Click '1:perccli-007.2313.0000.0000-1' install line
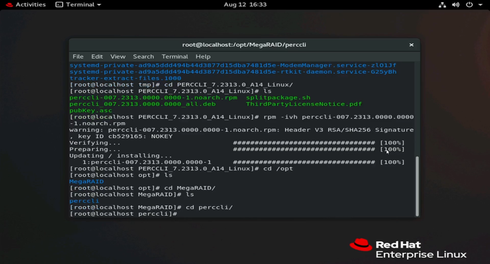 point(147,162)
